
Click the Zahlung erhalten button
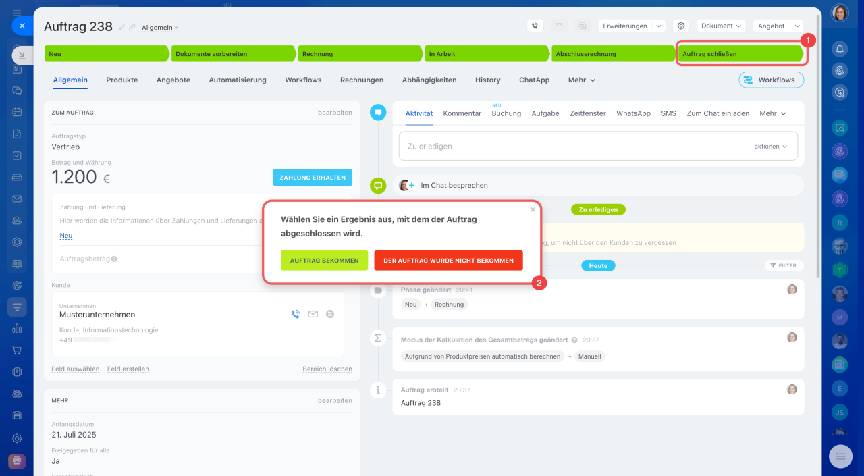[313, 178]
